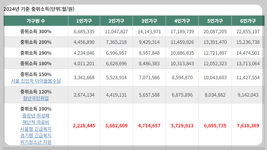Click the value 11,459,826
The width and height of the screenshot is (267, 150).
[x=182, y=42]
